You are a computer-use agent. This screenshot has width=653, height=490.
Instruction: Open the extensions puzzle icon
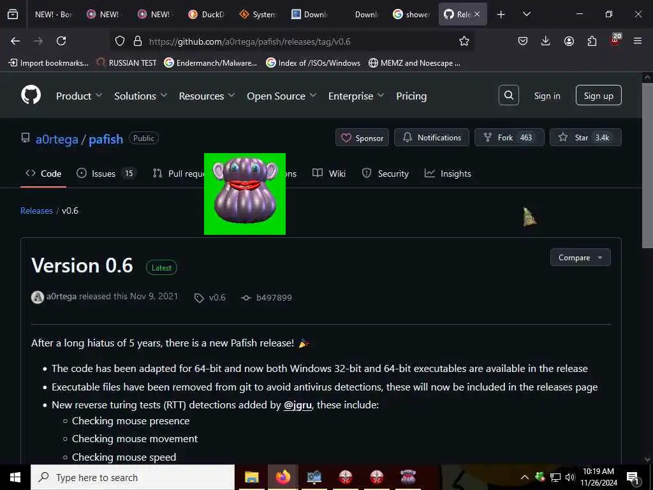tap(592, 41)
